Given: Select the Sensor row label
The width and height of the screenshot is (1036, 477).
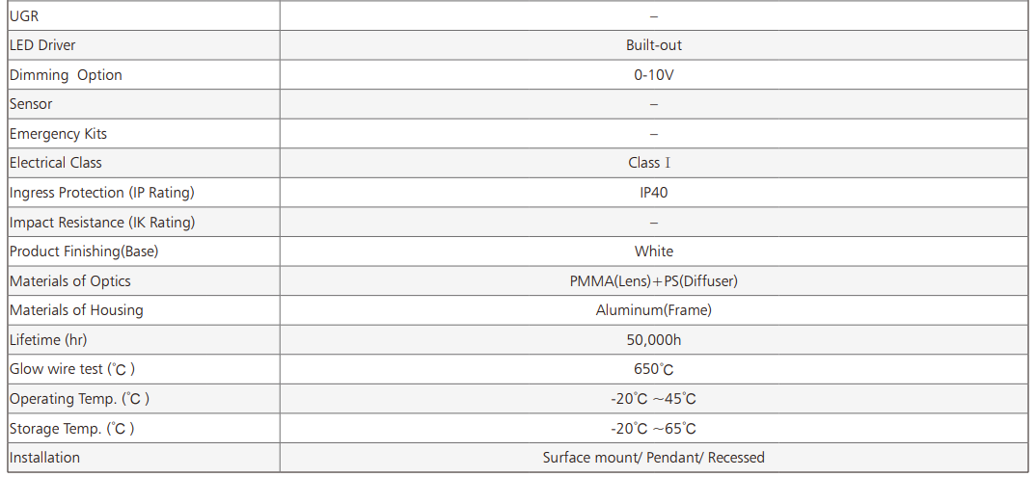Looking at the screenshot, I should [x=31, y=104].
